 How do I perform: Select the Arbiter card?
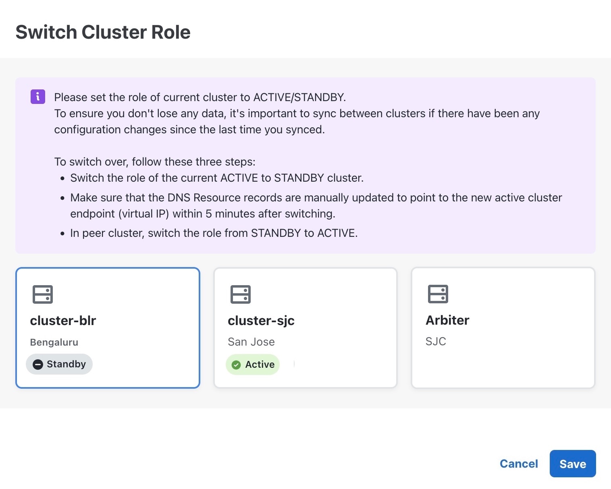click(x=503, y=328)
